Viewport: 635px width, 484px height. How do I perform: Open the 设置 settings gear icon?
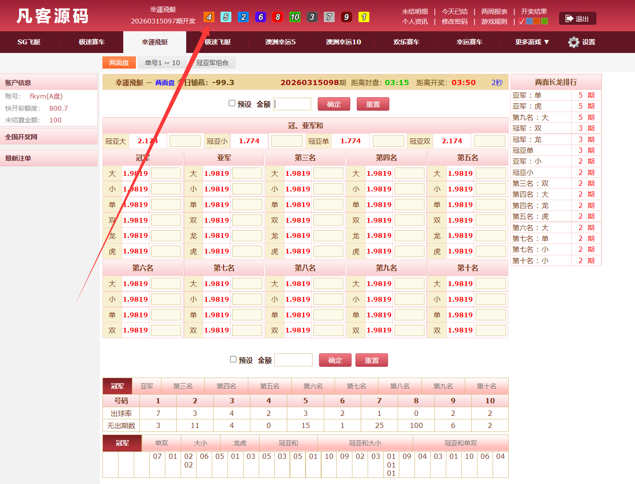coord(574,42)
